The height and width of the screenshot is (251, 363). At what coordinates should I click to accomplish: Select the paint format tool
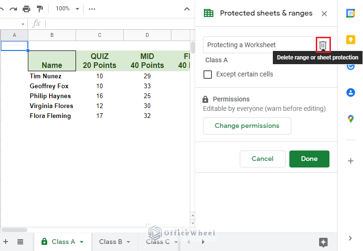pyautogui.click(x=40, y=9)
